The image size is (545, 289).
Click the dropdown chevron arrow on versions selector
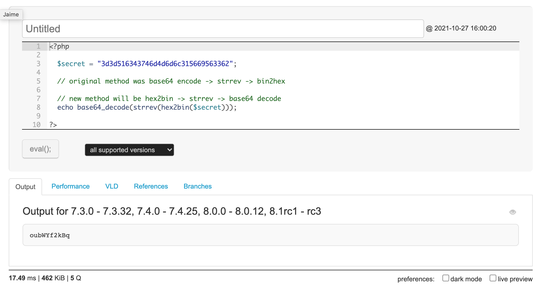coord(169,150)
